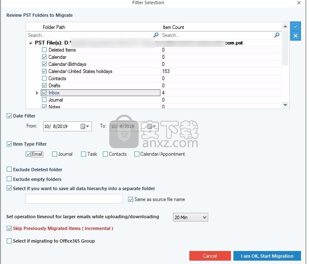The width and height of the screenshot is (309, 264).
Task: Check the Task item type
Action: [x=84, y=154]
